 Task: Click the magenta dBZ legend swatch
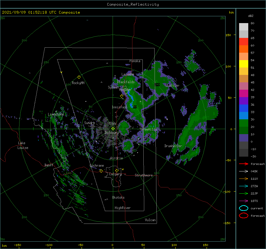(244, 94)
